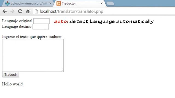Open the home page icon
This screenshot has height=98, width=175.
pyautogui.click(x=28, y=11)
